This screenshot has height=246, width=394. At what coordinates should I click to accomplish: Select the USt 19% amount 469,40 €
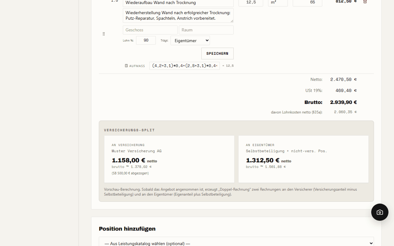coord(346,90)
